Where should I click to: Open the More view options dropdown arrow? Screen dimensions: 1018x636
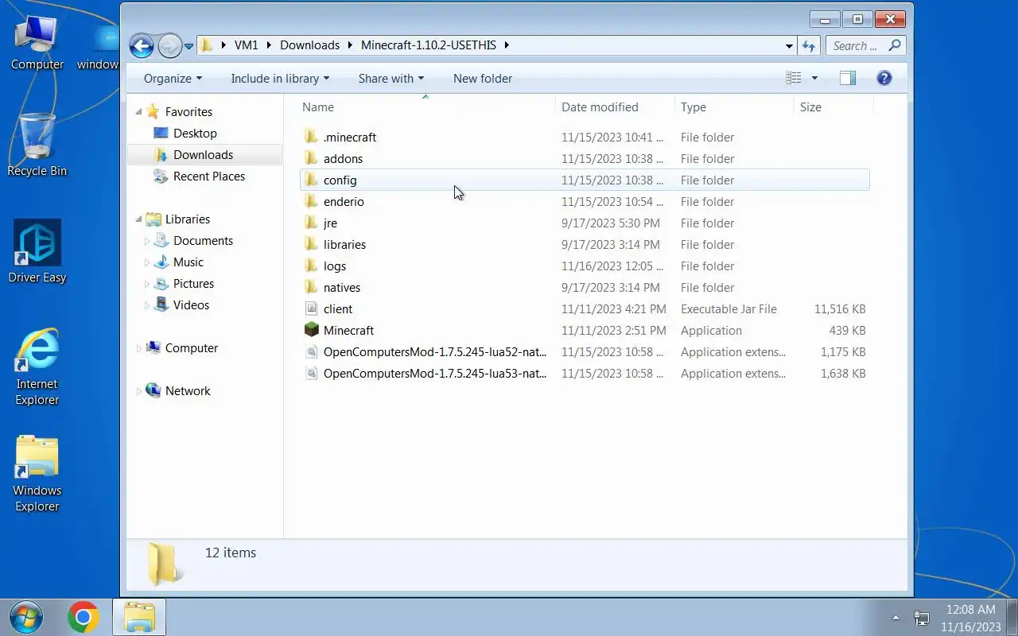click(x=814, y=78)
